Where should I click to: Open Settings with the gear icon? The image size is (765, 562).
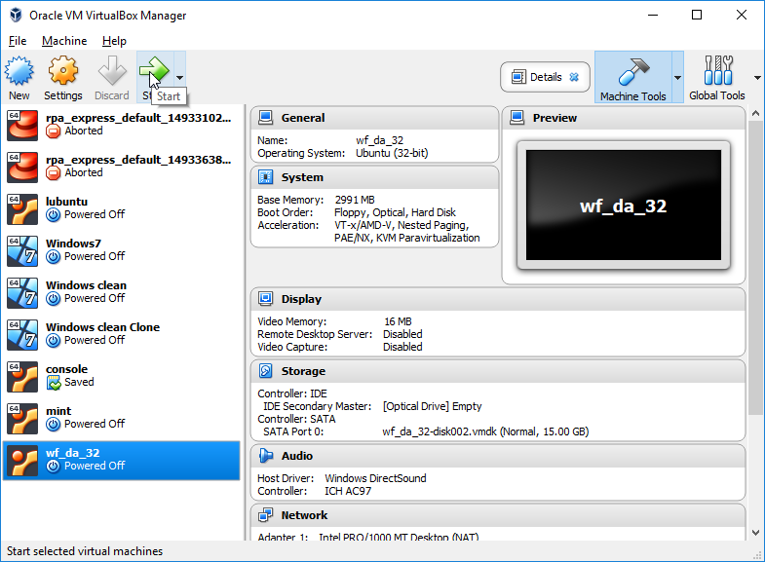click(x=63, y=71)
